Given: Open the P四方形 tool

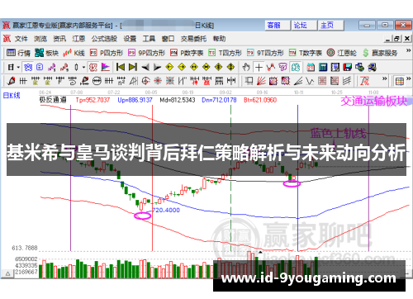Looking at the screenshot, I should 107,53.
